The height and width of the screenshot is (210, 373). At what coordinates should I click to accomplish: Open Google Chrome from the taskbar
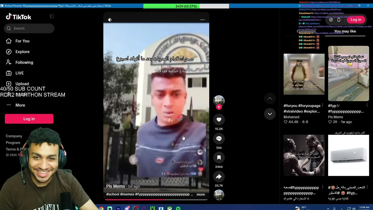click(101, 209)
